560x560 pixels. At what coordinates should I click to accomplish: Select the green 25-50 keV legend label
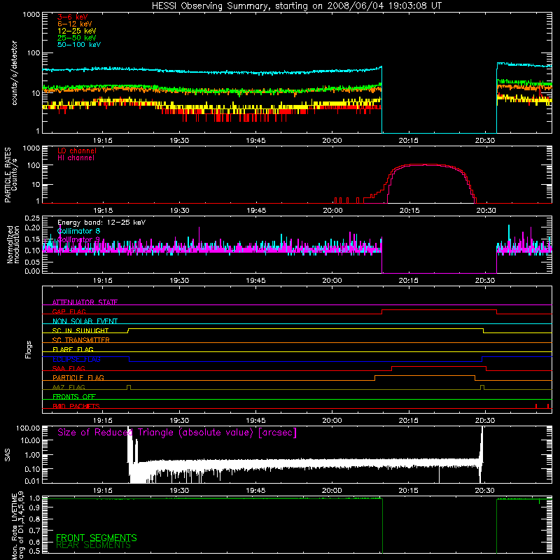tap(77, 38)
